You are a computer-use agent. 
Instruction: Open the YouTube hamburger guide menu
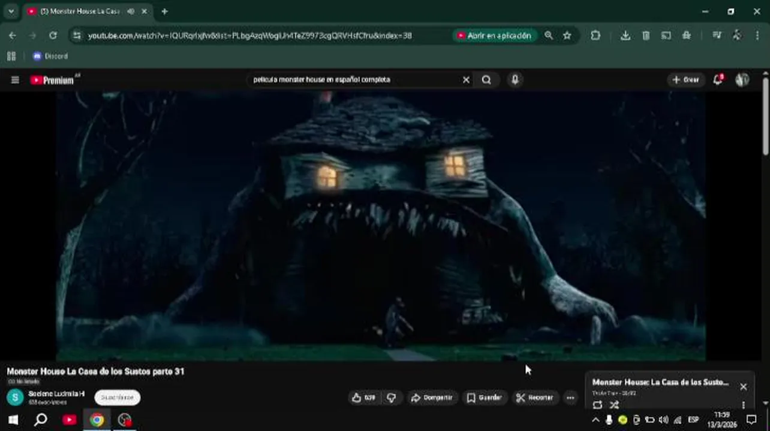pos(15,80)
